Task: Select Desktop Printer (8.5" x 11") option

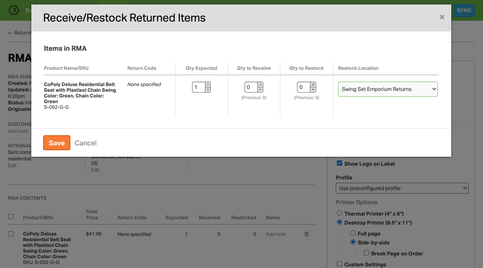Action: click(339, 222)
